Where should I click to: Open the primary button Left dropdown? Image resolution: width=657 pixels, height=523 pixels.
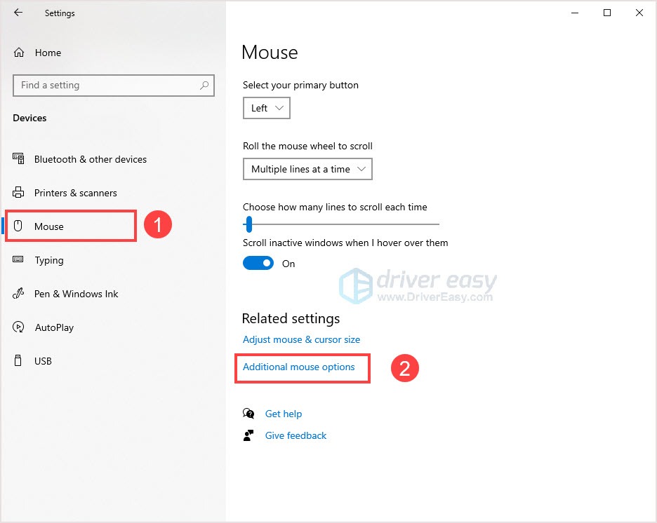coord(266,108)
